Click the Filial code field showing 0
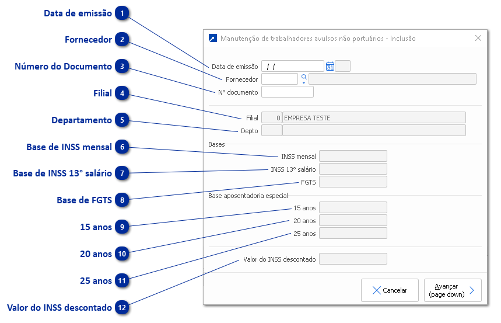The image size is (501, 323). point(272,118)
